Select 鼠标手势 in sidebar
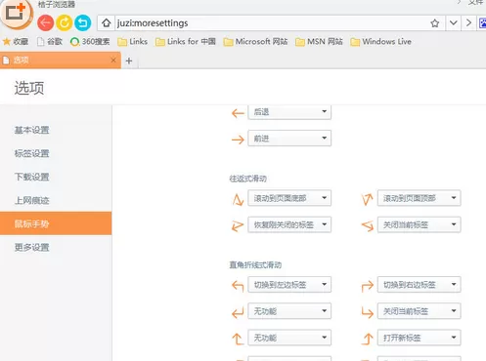 56,223
